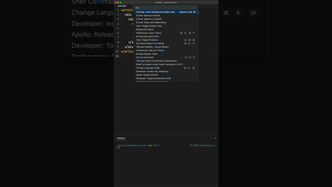Switch to the TERMINAL panel tab

click(x=121, y=138)
